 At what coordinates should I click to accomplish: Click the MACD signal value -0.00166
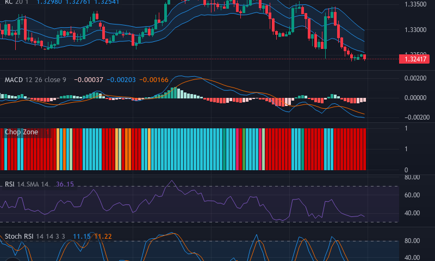tap(154, 80)
